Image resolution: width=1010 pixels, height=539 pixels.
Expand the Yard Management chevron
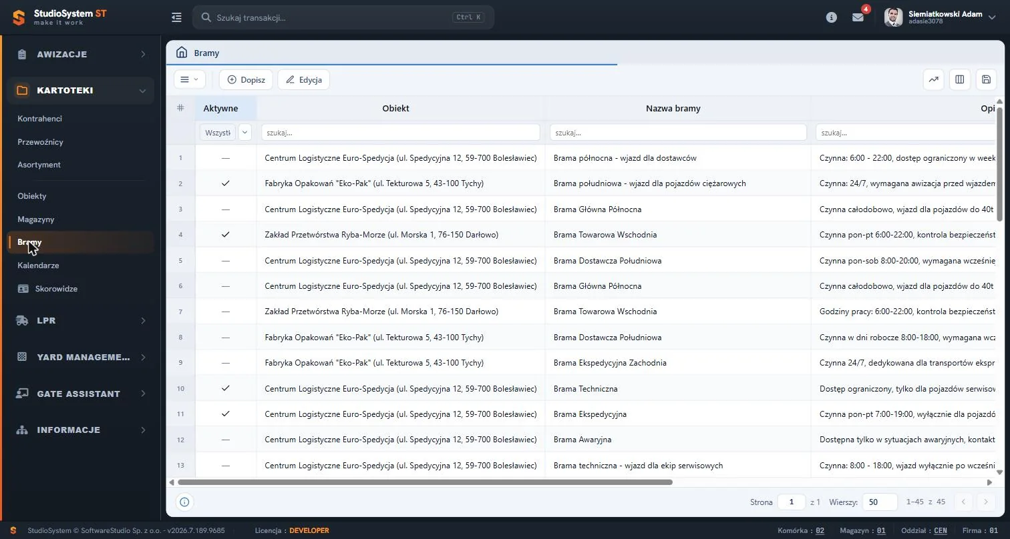(143, 357)
